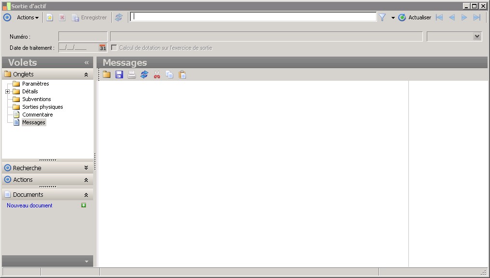Screen dimensions: 490x278
Task: Click the Messages text area
Action: [x=253, y=174]
